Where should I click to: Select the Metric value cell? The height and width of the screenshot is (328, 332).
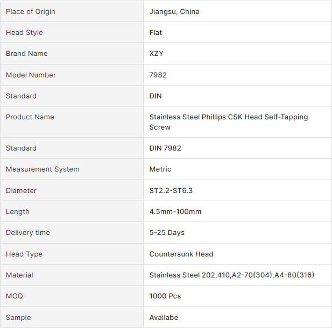tap(160, 169)
